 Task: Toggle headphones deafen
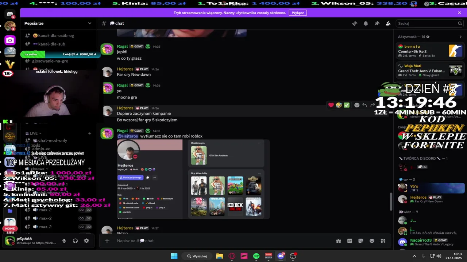click(75, 241)
